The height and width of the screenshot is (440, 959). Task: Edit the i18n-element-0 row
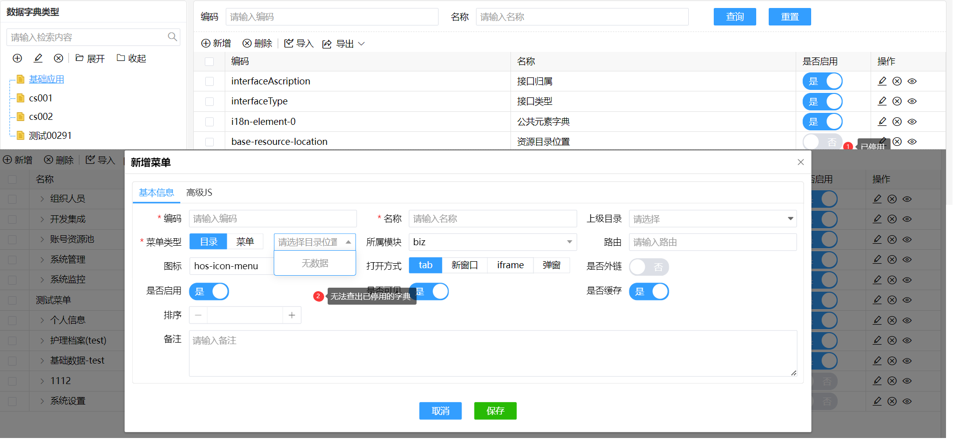point(882,121)
